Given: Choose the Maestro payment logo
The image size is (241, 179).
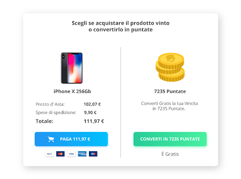Looking at the screenshot, I should (x=93, y=154).
